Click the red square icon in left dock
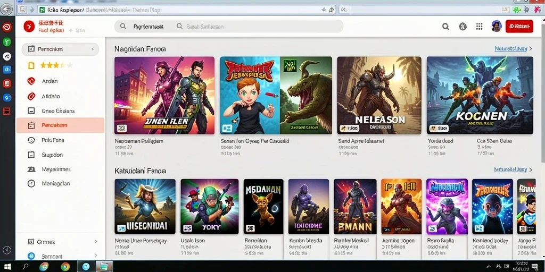Viewport: 545px width, 272px height. [7, 83]
